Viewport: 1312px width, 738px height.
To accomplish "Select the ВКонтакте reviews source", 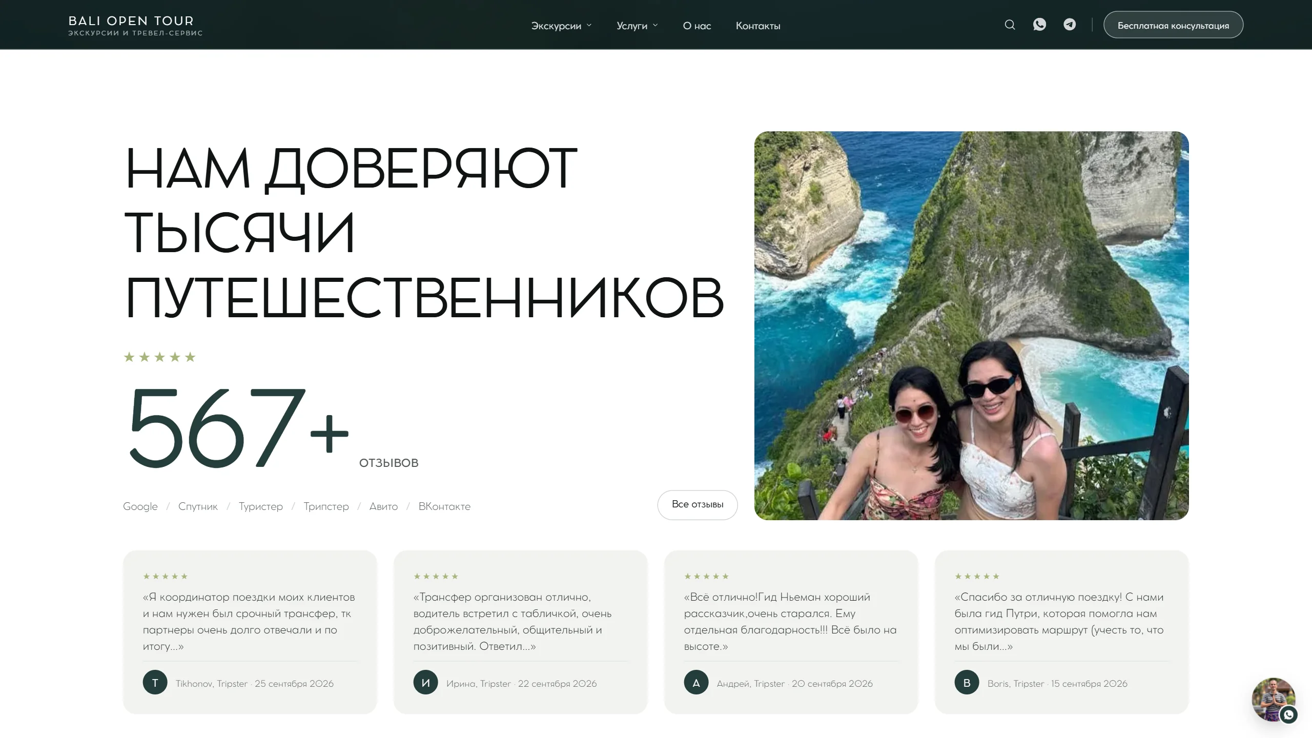I will pos(444,506).
